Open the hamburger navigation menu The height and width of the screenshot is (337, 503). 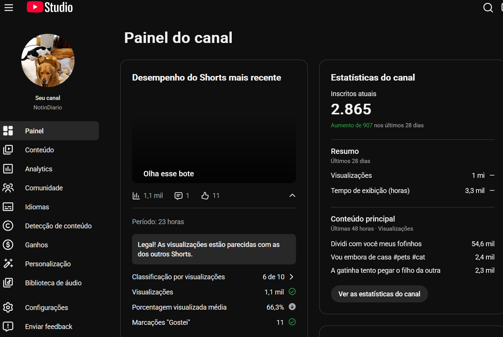tap(9, 8)
